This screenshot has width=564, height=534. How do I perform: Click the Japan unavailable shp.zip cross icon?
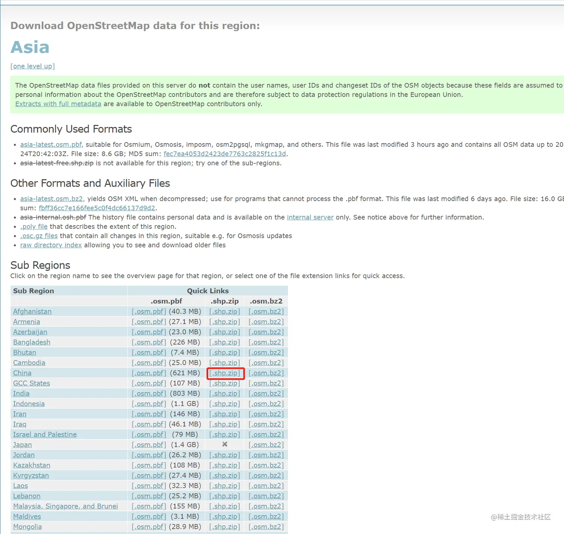coord(225,444)
